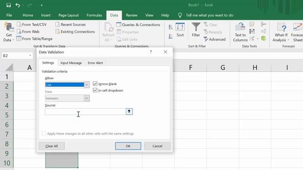This screenshot has height=170, width=303.
Task: Click the Data Validation ribbon icon
Action: pos(252,39)
